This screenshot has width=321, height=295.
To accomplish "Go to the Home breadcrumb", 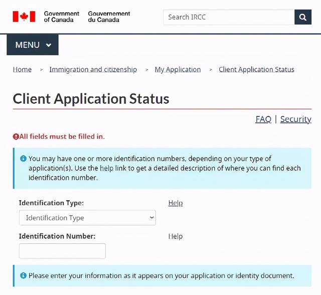I will 22,70.
